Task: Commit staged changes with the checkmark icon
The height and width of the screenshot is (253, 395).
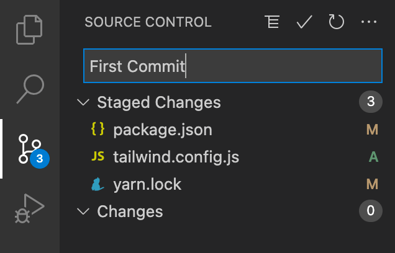Action: click(304, 22)
